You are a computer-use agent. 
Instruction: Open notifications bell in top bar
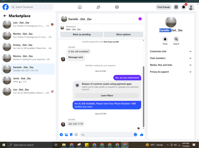point(183,7)
